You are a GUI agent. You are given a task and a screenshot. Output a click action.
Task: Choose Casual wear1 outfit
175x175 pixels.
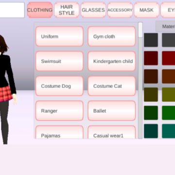click(x=112, y=132)
